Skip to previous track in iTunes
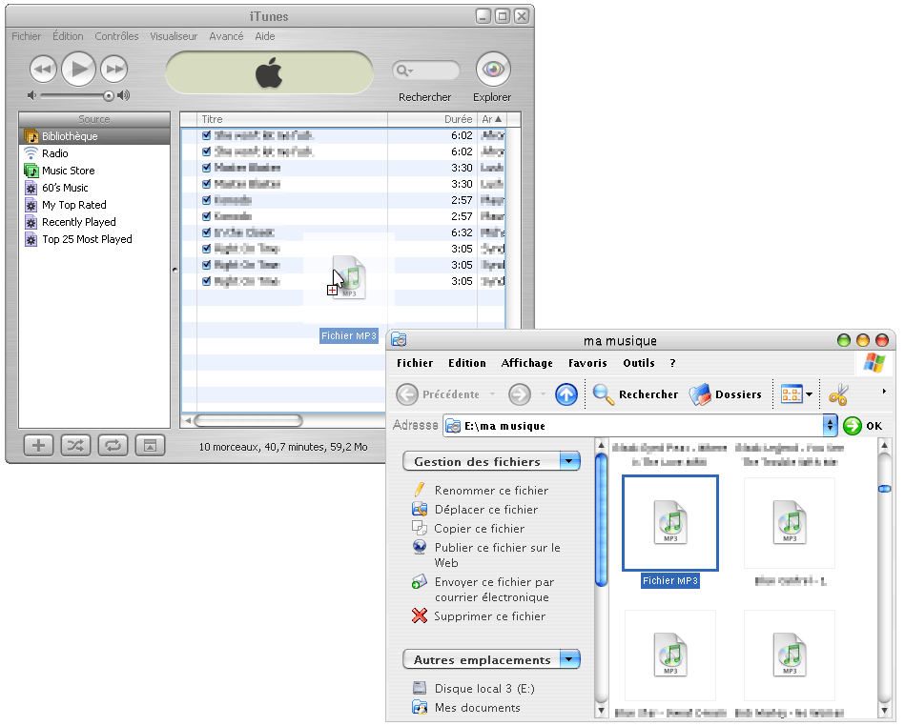The width and height of the screenshot is (905, 726). point(43,70)
